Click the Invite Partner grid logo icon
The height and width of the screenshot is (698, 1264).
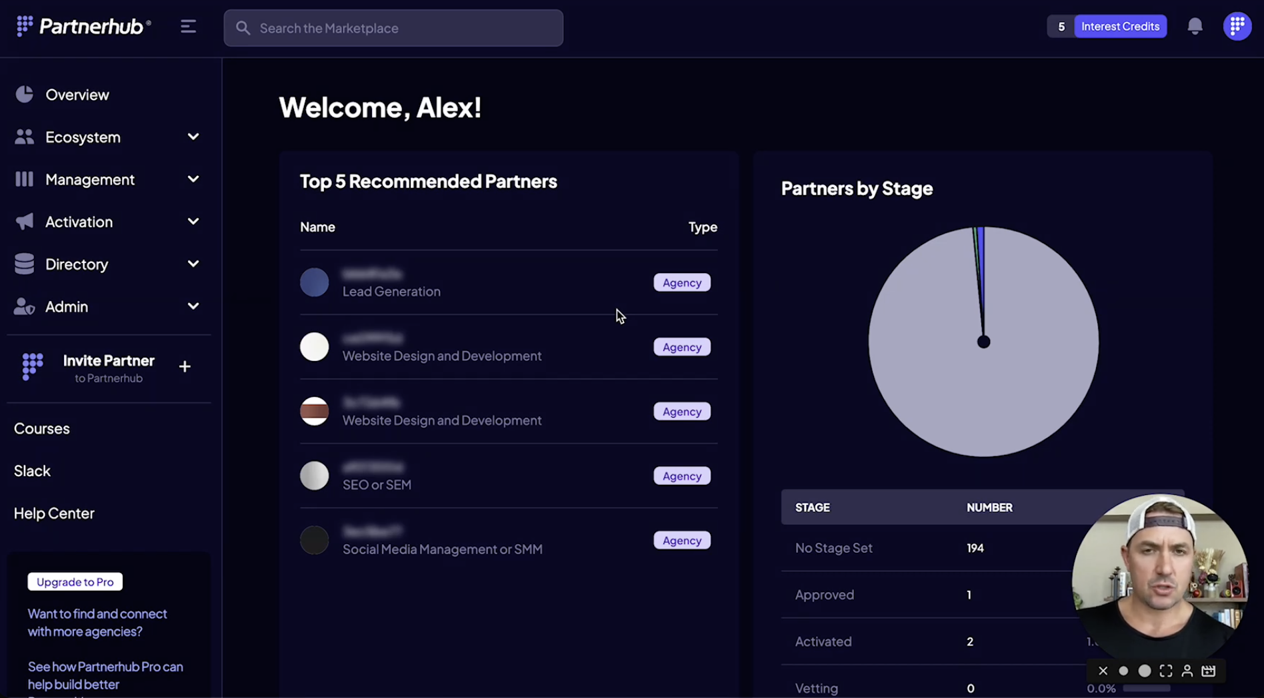tap(33, 367)
